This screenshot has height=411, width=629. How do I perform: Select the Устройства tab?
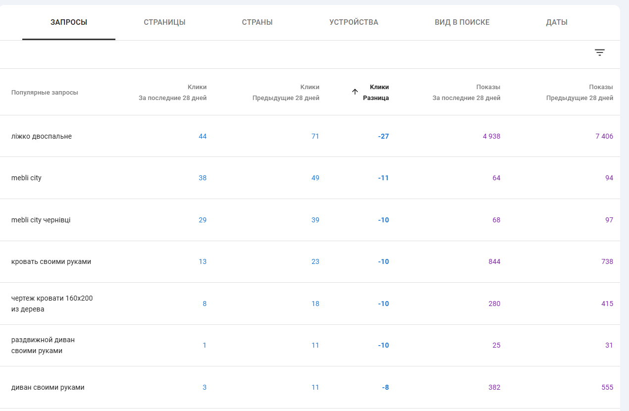354,22
